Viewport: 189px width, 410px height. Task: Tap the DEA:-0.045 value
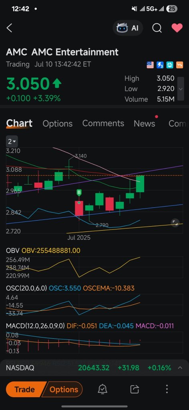(116, 326)
